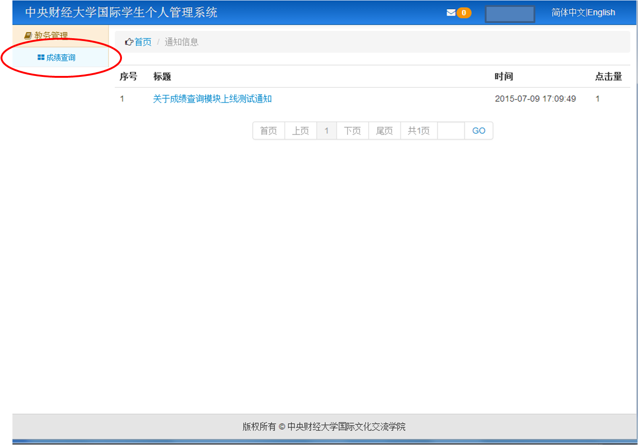Screen dimensions: 638x445
Task: Click the 时间 column header
Action: [x=504, y=76]
